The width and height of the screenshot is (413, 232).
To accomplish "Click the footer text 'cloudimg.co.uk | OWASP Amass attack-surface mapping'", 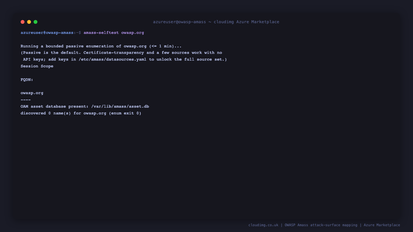I will coord(303,225).
